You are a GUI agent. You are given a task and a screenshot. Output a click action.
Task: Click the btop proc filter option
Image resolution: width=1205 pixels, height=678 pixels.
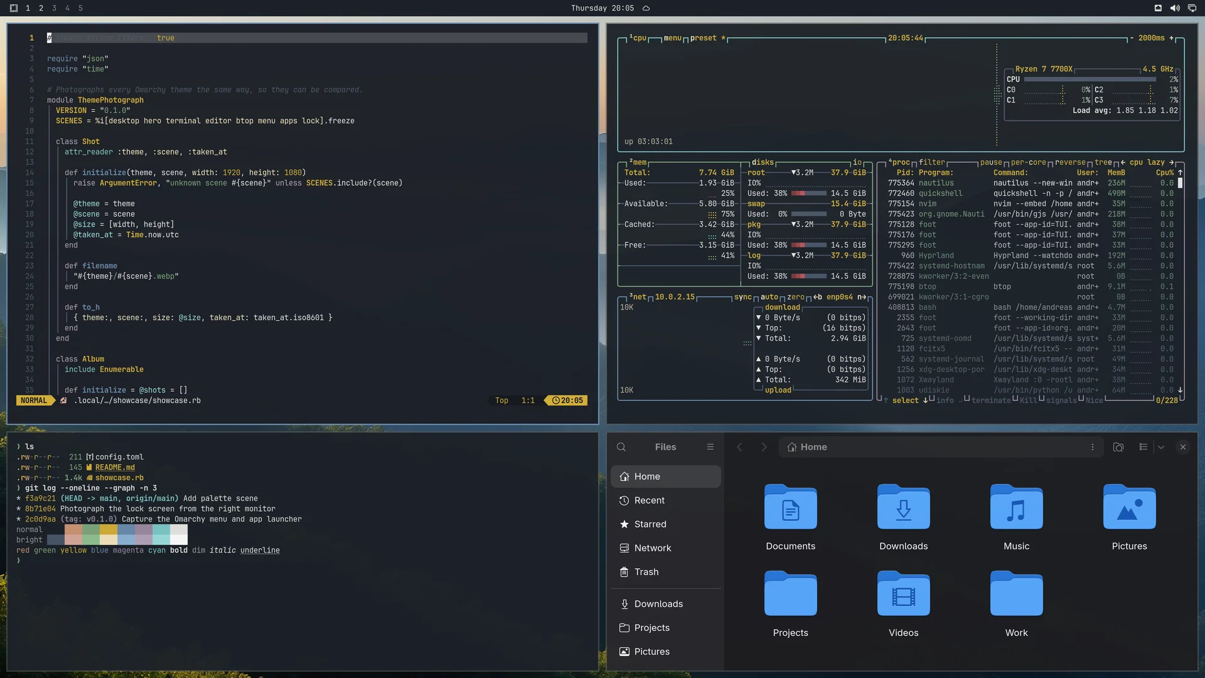tap(932, 163)
